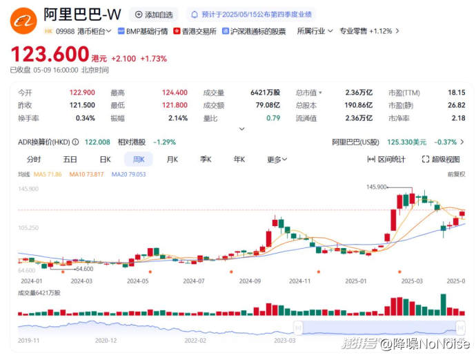Open the earnings reminder bell notice
Screen dimensions: 476x358
(250, 15)
